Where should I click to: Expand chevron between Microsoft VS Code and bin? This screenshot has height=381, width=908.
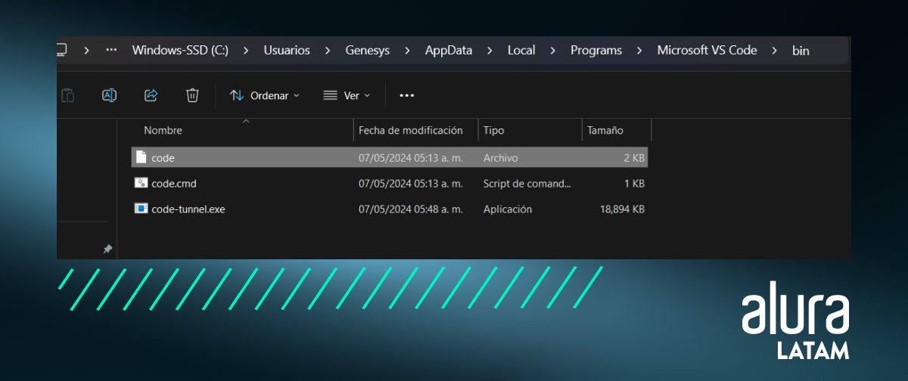click(774, 51)
